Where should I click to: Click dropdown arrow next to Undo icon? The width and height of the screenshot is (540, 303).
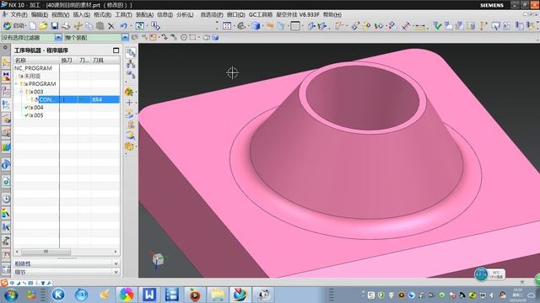click(131, 26)
